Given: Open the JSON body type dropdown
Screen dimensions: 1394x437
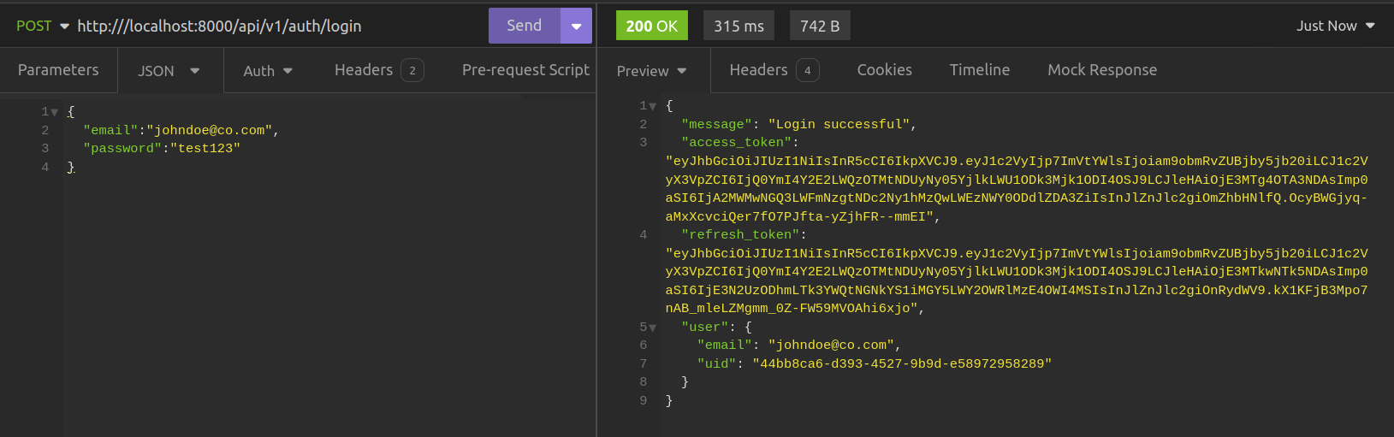Looking at the screenshot, I should [169, 71].
